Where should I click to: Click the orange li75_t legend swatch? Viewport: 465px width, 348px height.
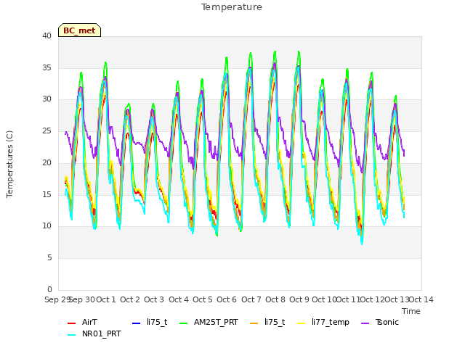(254, 323)
